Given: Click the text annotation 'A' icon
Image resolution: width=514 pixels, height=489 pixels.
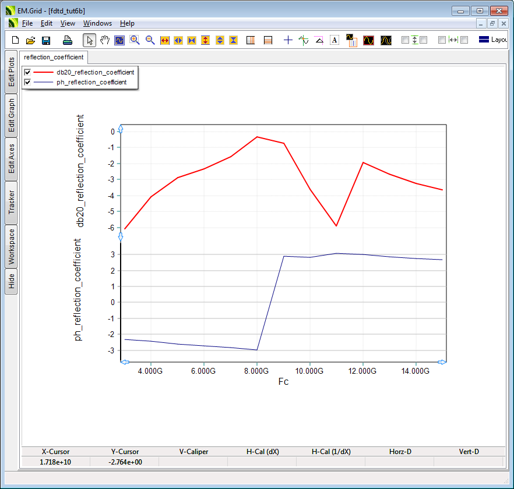Looking at the screenshot, I should [335, 40].
